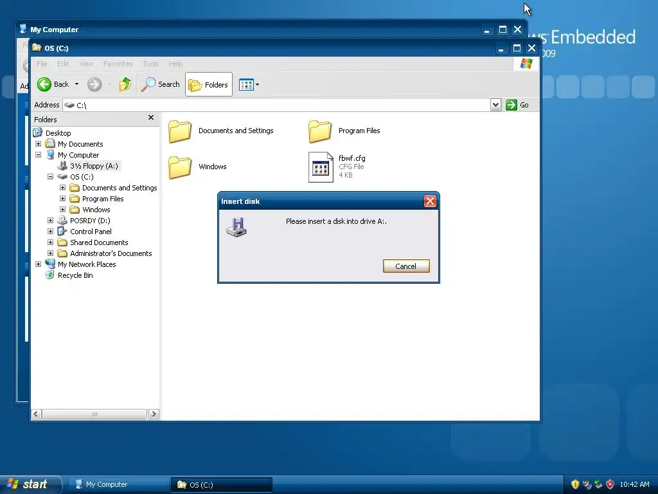Viewport: 658px width, 494px height.
Task: Select Windows folder icon in file pane
Action: (x=180, y=167)
